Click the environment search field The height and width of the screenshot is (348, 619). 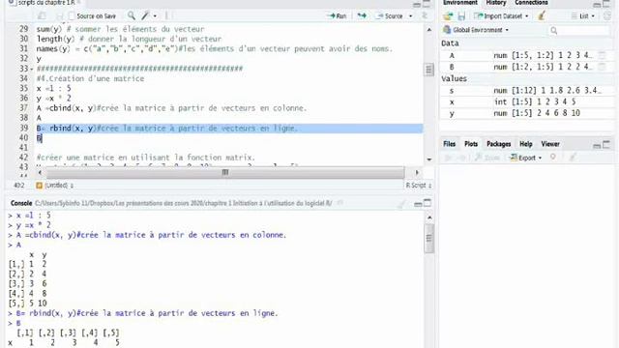(x=579, y=30)
